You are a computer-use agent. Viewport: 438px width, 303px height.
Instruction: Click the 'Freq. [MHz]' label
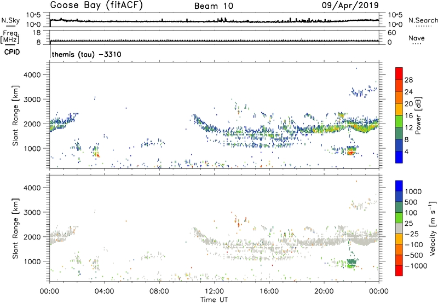tap(10, 37)
